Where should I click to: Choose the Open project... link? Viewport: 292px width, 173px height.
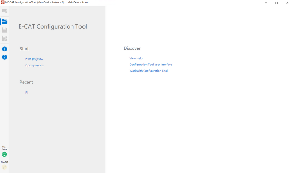(35, 65)
